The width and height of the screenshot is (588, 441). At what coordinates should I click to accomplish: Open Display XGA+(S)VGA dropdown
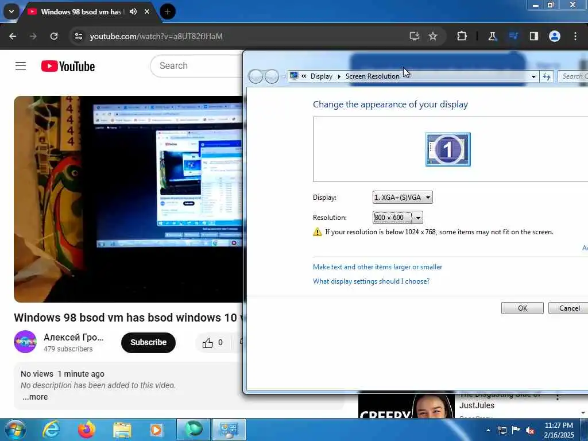pyautogui.click(x=403, y=198)
